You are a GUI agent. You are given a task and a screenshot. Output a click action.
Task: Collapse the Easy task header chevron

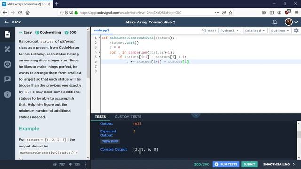[21, 32]
